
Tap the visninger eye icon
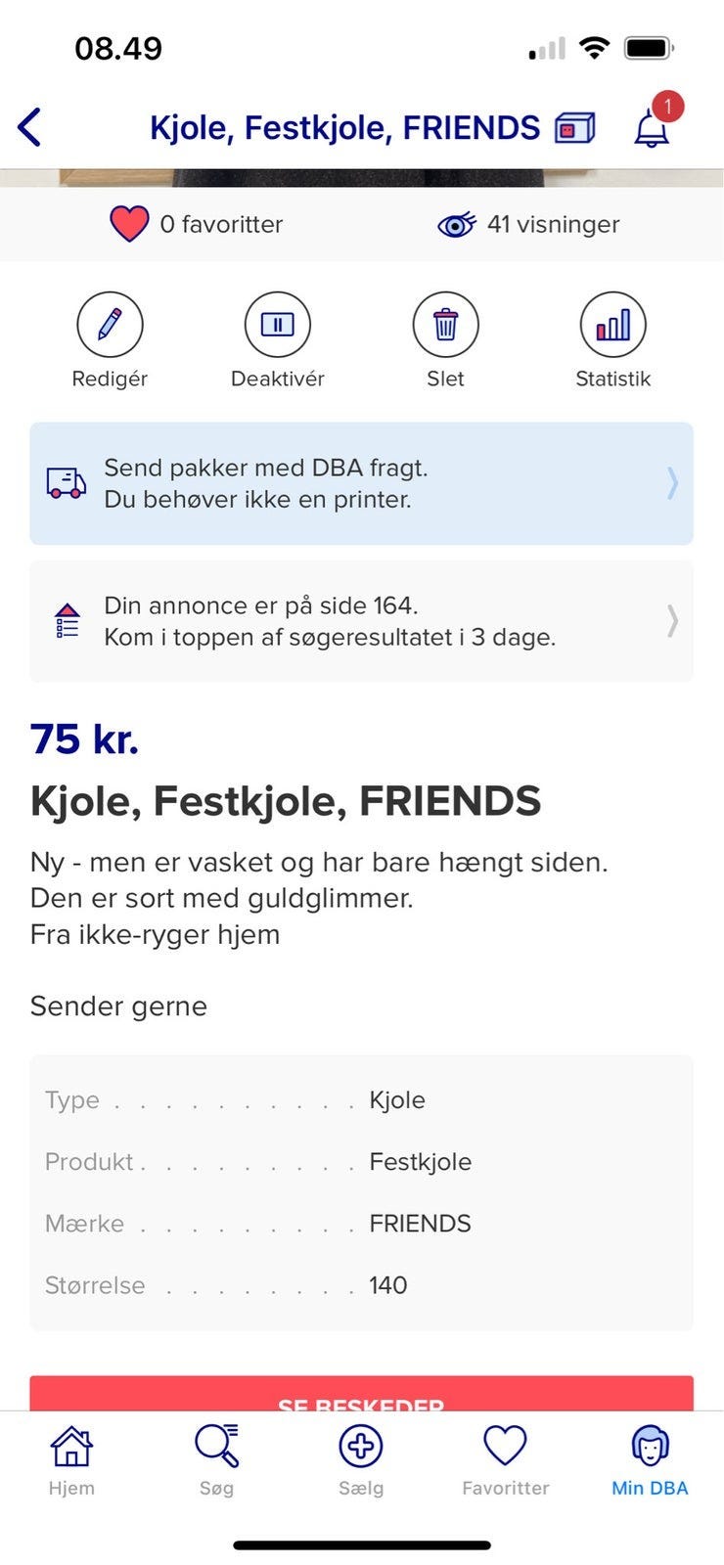point(456,225)
